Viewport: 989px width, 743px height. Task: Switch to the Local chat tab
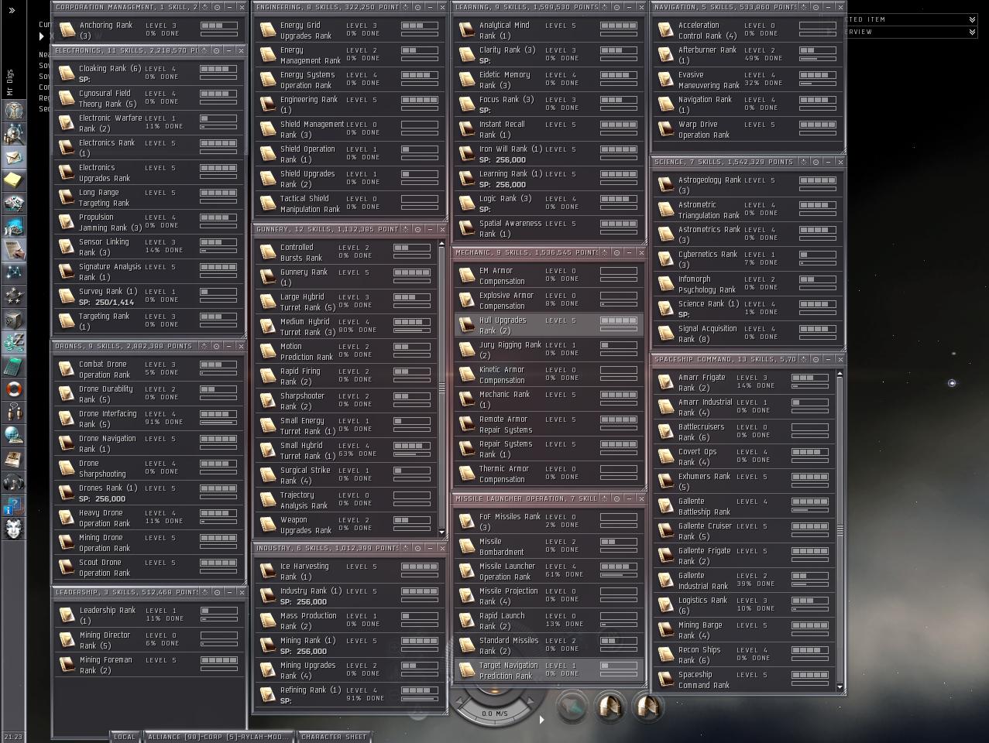click(124, 737)
